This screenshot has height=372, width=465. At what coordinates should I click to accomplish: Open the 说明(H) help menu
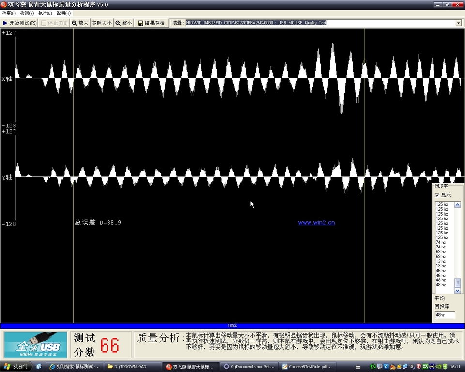(63, 13)
